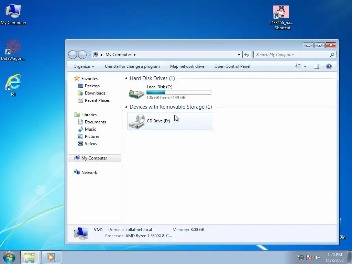Expand the arrow before My Computer breadcrumb

pyautogui.click(x=102, y=55)
